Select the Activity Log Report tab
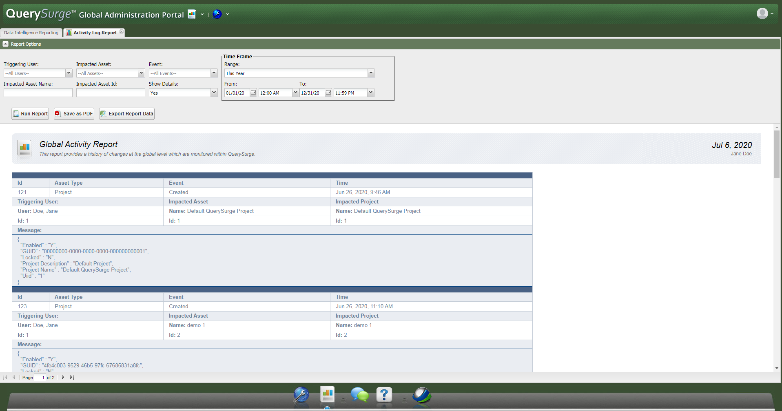The height and width of the screenshot is (411, 782). 95,33
